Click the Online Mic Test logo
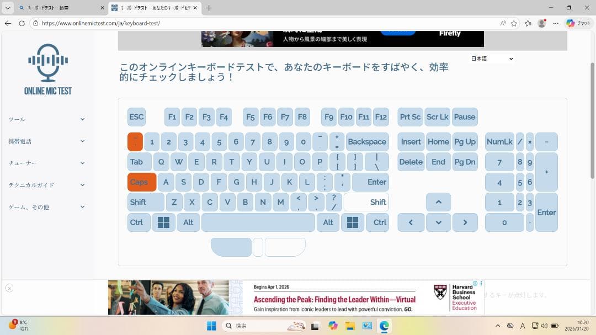 (x=47, y=70)
